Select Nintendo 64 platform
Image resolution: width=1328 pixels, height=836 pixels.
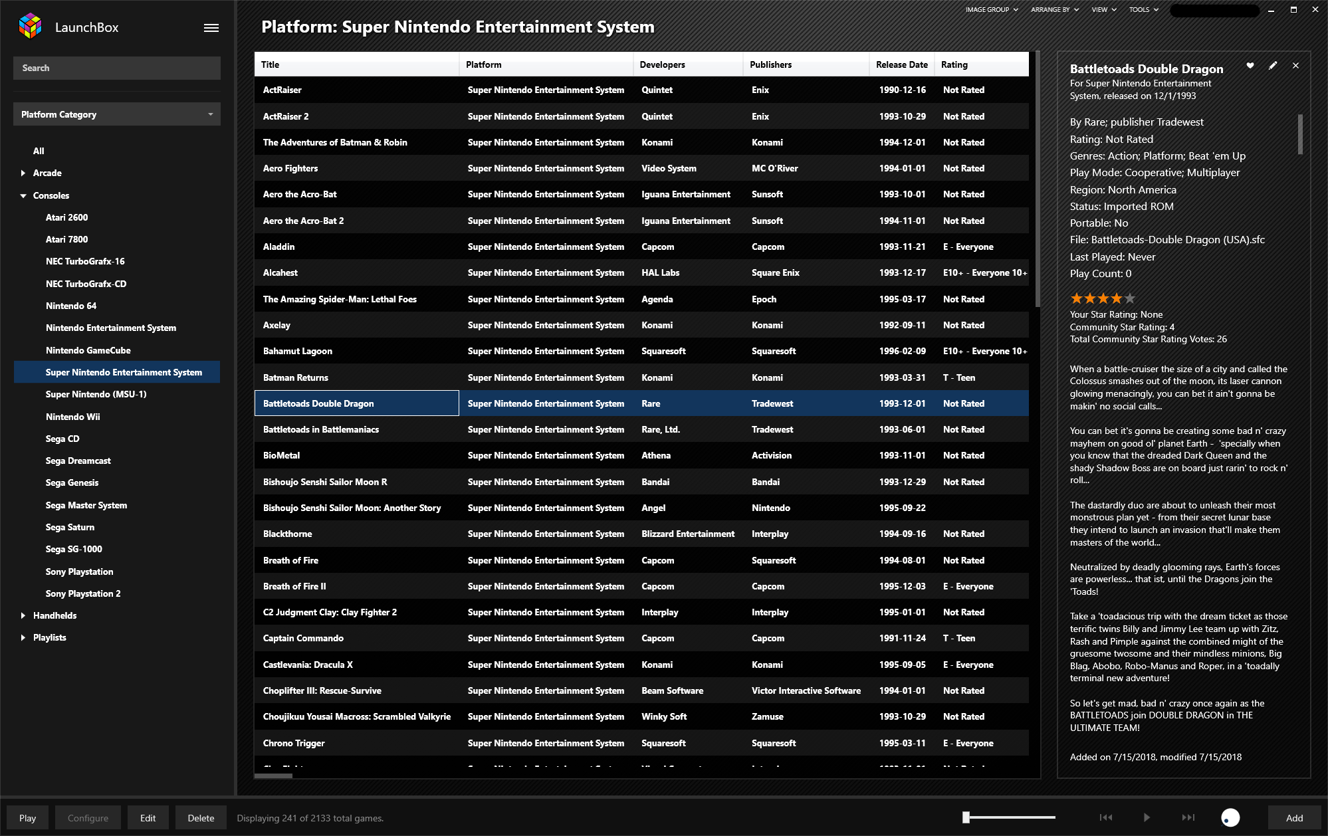[71, 306]
